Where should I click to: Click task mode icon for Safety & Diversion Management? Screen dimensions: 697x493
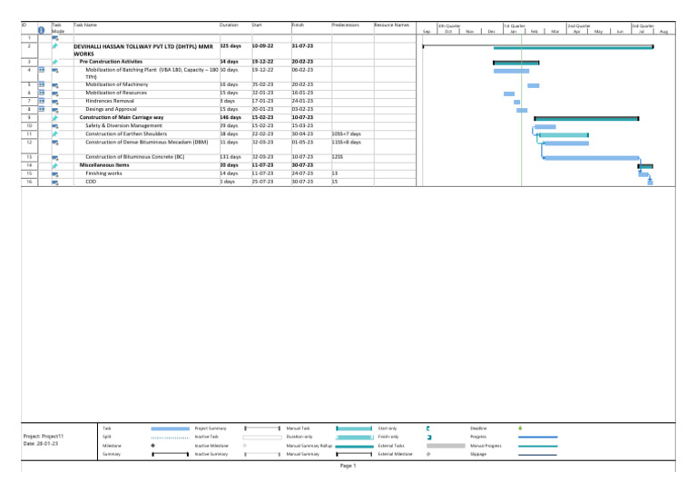55,126
